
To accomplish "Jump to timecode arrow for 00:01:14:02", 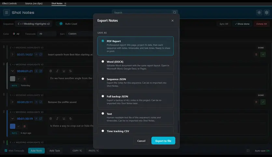I will (x=36, y=54).
